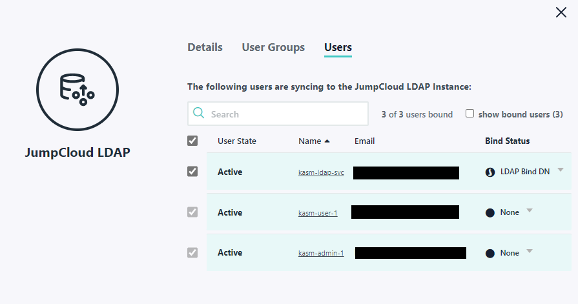Click the JumpCloud LDAP database icon
578x304 pixels.
point(77,86)
